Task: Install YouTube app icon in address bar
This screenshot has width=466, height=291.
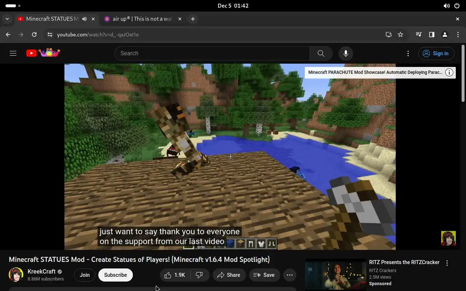Action: click(389, 35)
